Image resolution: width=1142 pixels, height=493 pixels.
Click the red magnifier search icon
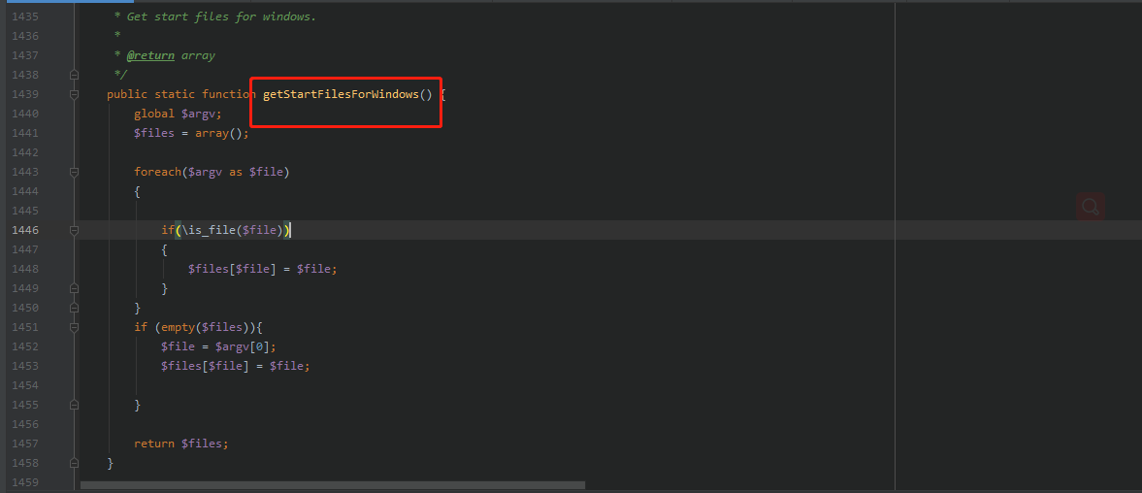1091,207
